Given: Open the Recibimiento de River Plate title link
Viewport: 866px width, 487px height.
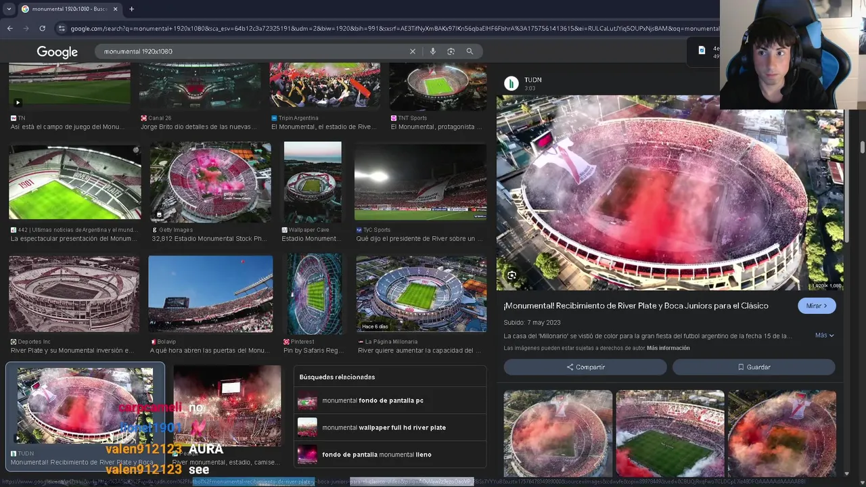Looking at the screenshot, I should point(636,306).
